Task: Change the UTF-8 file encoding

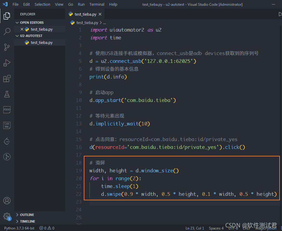Action: coord(233,228)
